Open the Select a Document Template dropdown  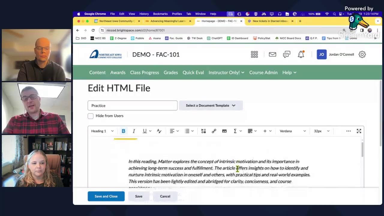211,106
